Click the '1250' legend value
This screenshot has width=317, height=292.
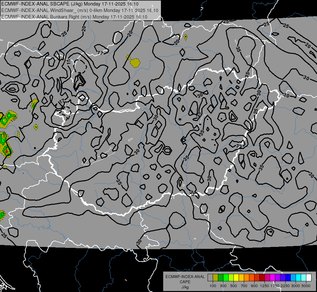tap(265, 286)
